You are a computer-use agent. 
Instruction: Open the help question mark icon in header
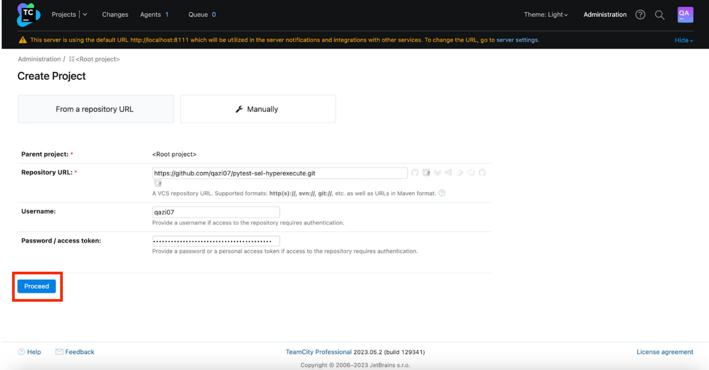tap(640, 15)
